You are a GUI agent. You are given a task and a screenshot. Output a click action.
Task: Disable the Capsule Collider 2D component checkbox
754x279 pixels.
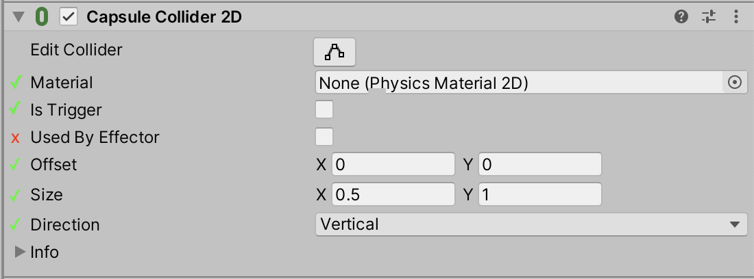coord(69,17)
